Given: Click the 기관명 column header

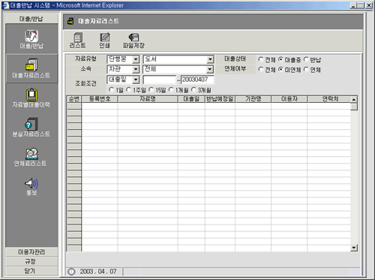Looking at the screenshot, I should pos(253,99).
